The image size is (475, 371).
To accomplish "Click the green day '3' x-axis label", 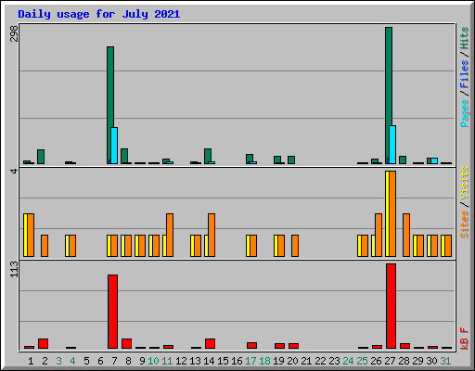I will tap(58, 361).
